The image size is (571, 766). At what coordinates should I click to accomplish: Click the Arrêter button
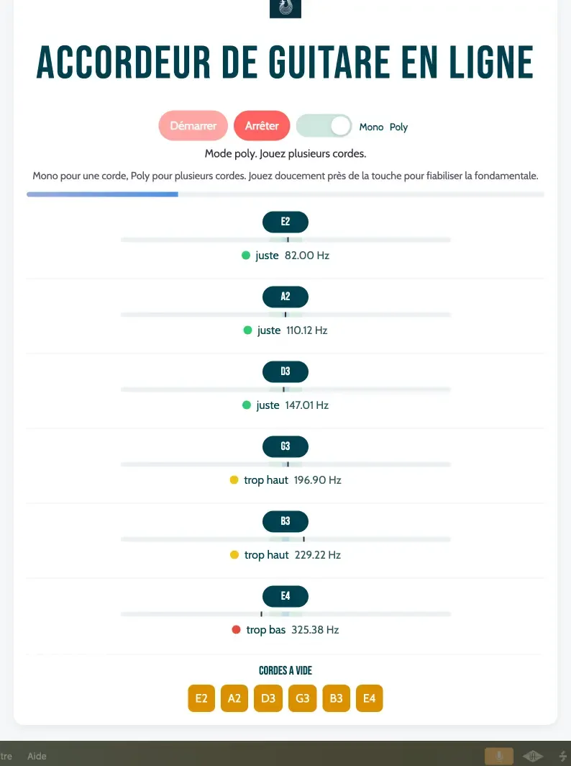(261, 125)
